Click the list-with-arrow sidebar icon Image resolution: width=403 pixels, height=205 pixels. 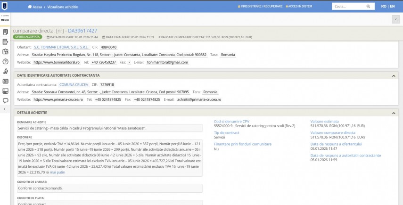tap(5, 42)
